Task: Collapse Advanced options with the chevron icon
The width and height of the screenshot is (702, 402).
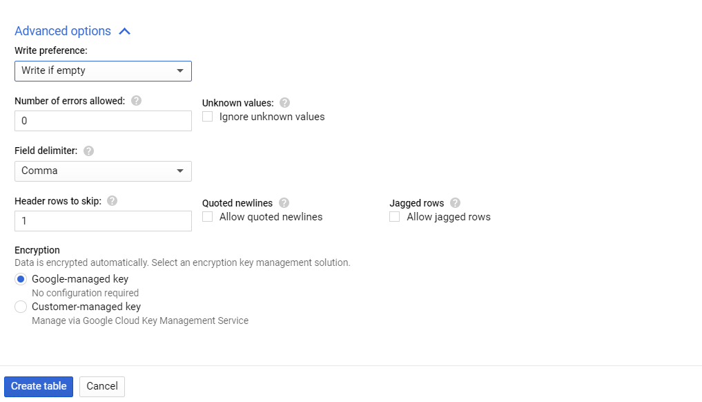Action: click(125, 31)
